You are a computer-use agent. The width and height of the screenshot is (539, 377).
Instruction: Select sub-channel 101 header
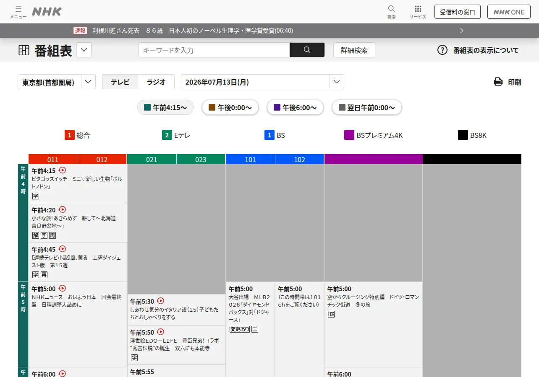point(250,159)
